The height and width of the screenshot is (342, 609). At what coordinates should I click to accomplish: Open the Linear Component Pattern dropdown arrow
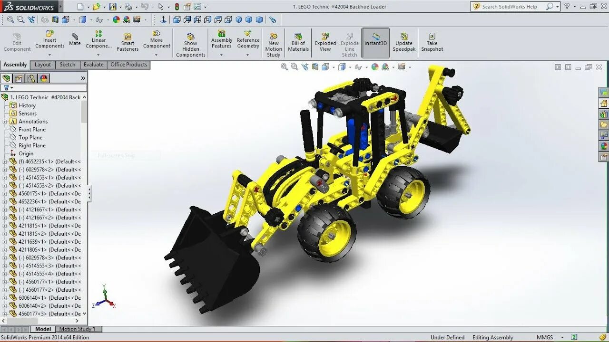click(x=98, y=55)
